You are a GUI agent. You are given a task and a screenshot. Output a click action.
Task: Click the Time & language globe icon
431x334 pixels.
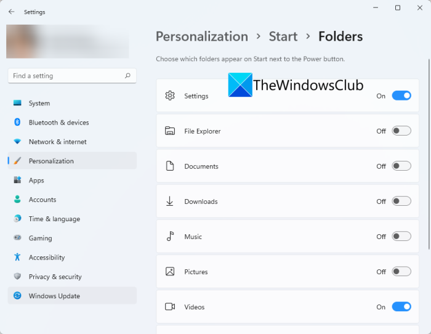17,219
